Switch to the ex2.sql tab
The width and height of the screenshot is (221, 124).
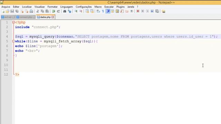click(8, 17)
